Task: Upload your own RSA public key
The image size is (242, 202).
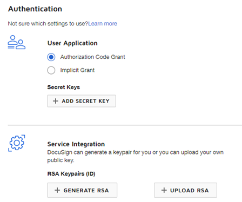Action: 185,190
